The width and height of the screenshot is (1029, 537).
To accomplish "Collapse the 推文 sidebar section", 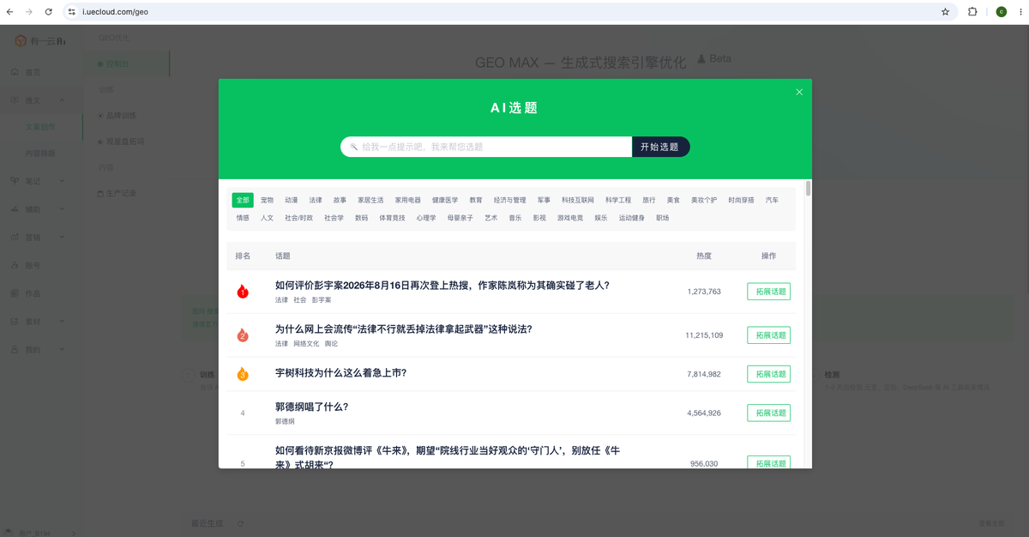I will pyautogui.click(x=63, y=100).
